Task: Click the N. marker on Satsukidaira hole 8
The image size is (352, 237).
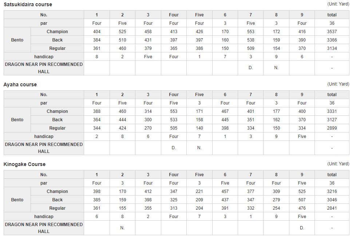Action: [x=276, y=68]
